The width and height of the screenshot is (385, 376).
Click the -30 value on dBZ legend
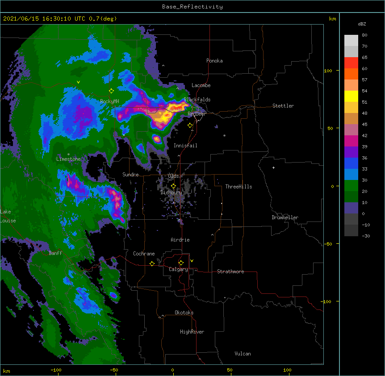pos(366,236)
